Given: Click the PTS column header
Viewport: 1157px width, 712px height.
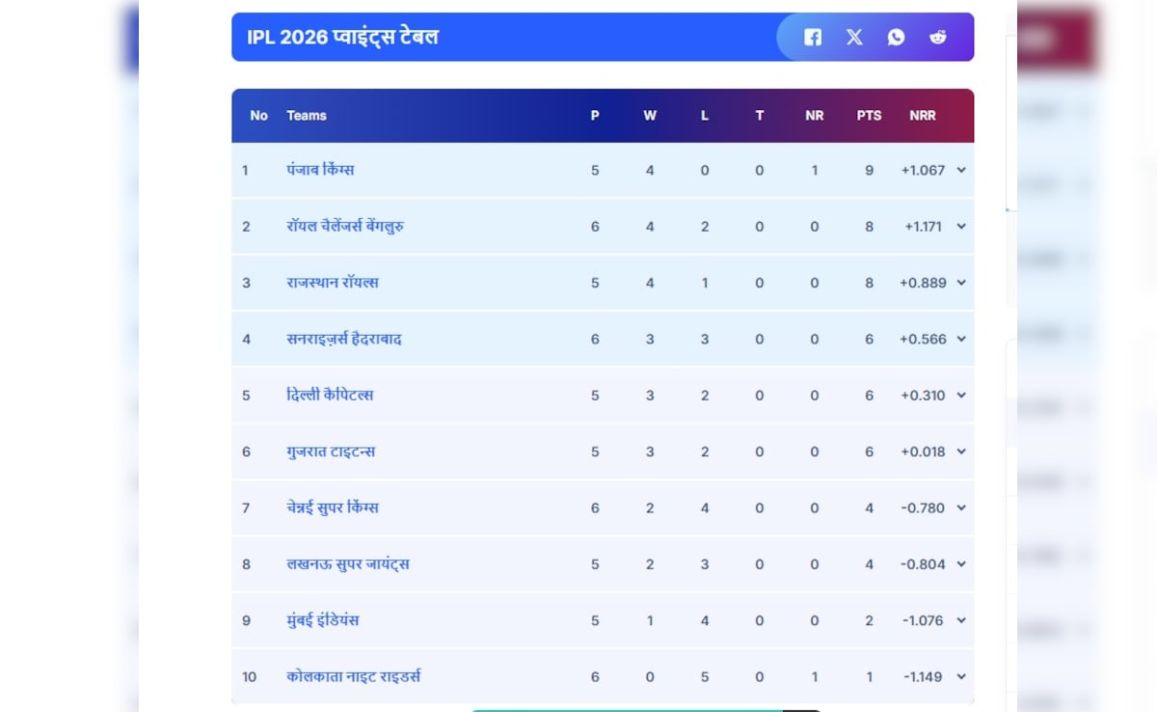Looking at the screenshot, I should coord(869,116).
